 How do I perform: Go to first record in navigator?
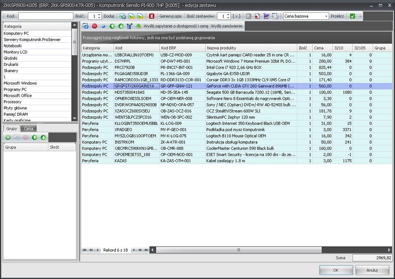(84, 250)
